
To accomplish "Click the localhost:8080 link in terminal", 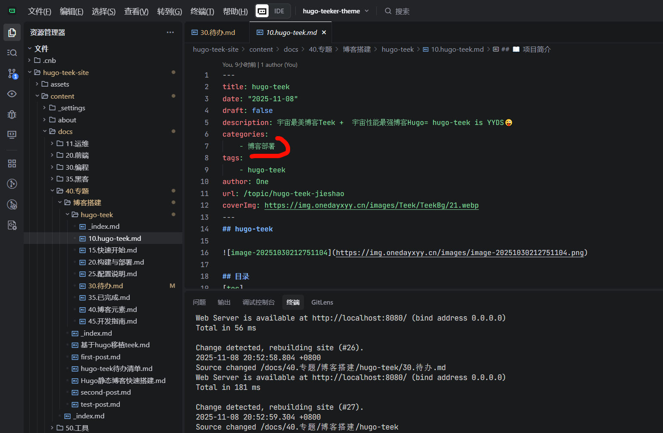I will pos(359,318).
